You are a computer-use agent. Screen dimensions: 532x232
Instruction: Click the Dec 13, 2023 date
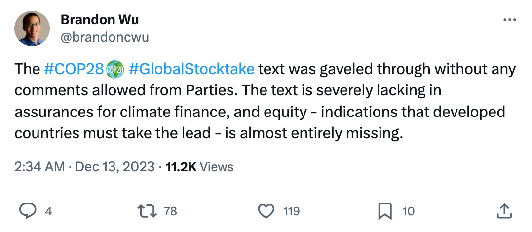point(115,167)
